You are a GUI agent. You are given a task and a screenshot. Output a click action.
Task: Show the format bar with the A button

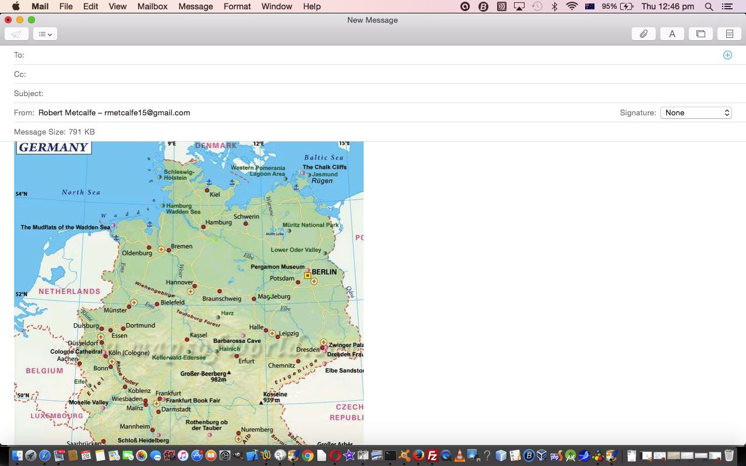(x=672, y=34)
